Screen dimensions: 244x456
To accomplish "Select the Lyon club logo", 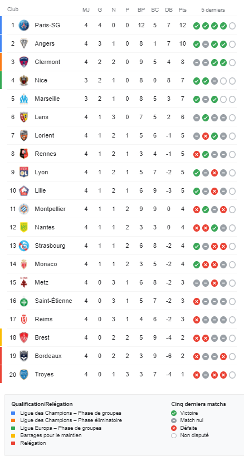I will [x=24, y=172].
